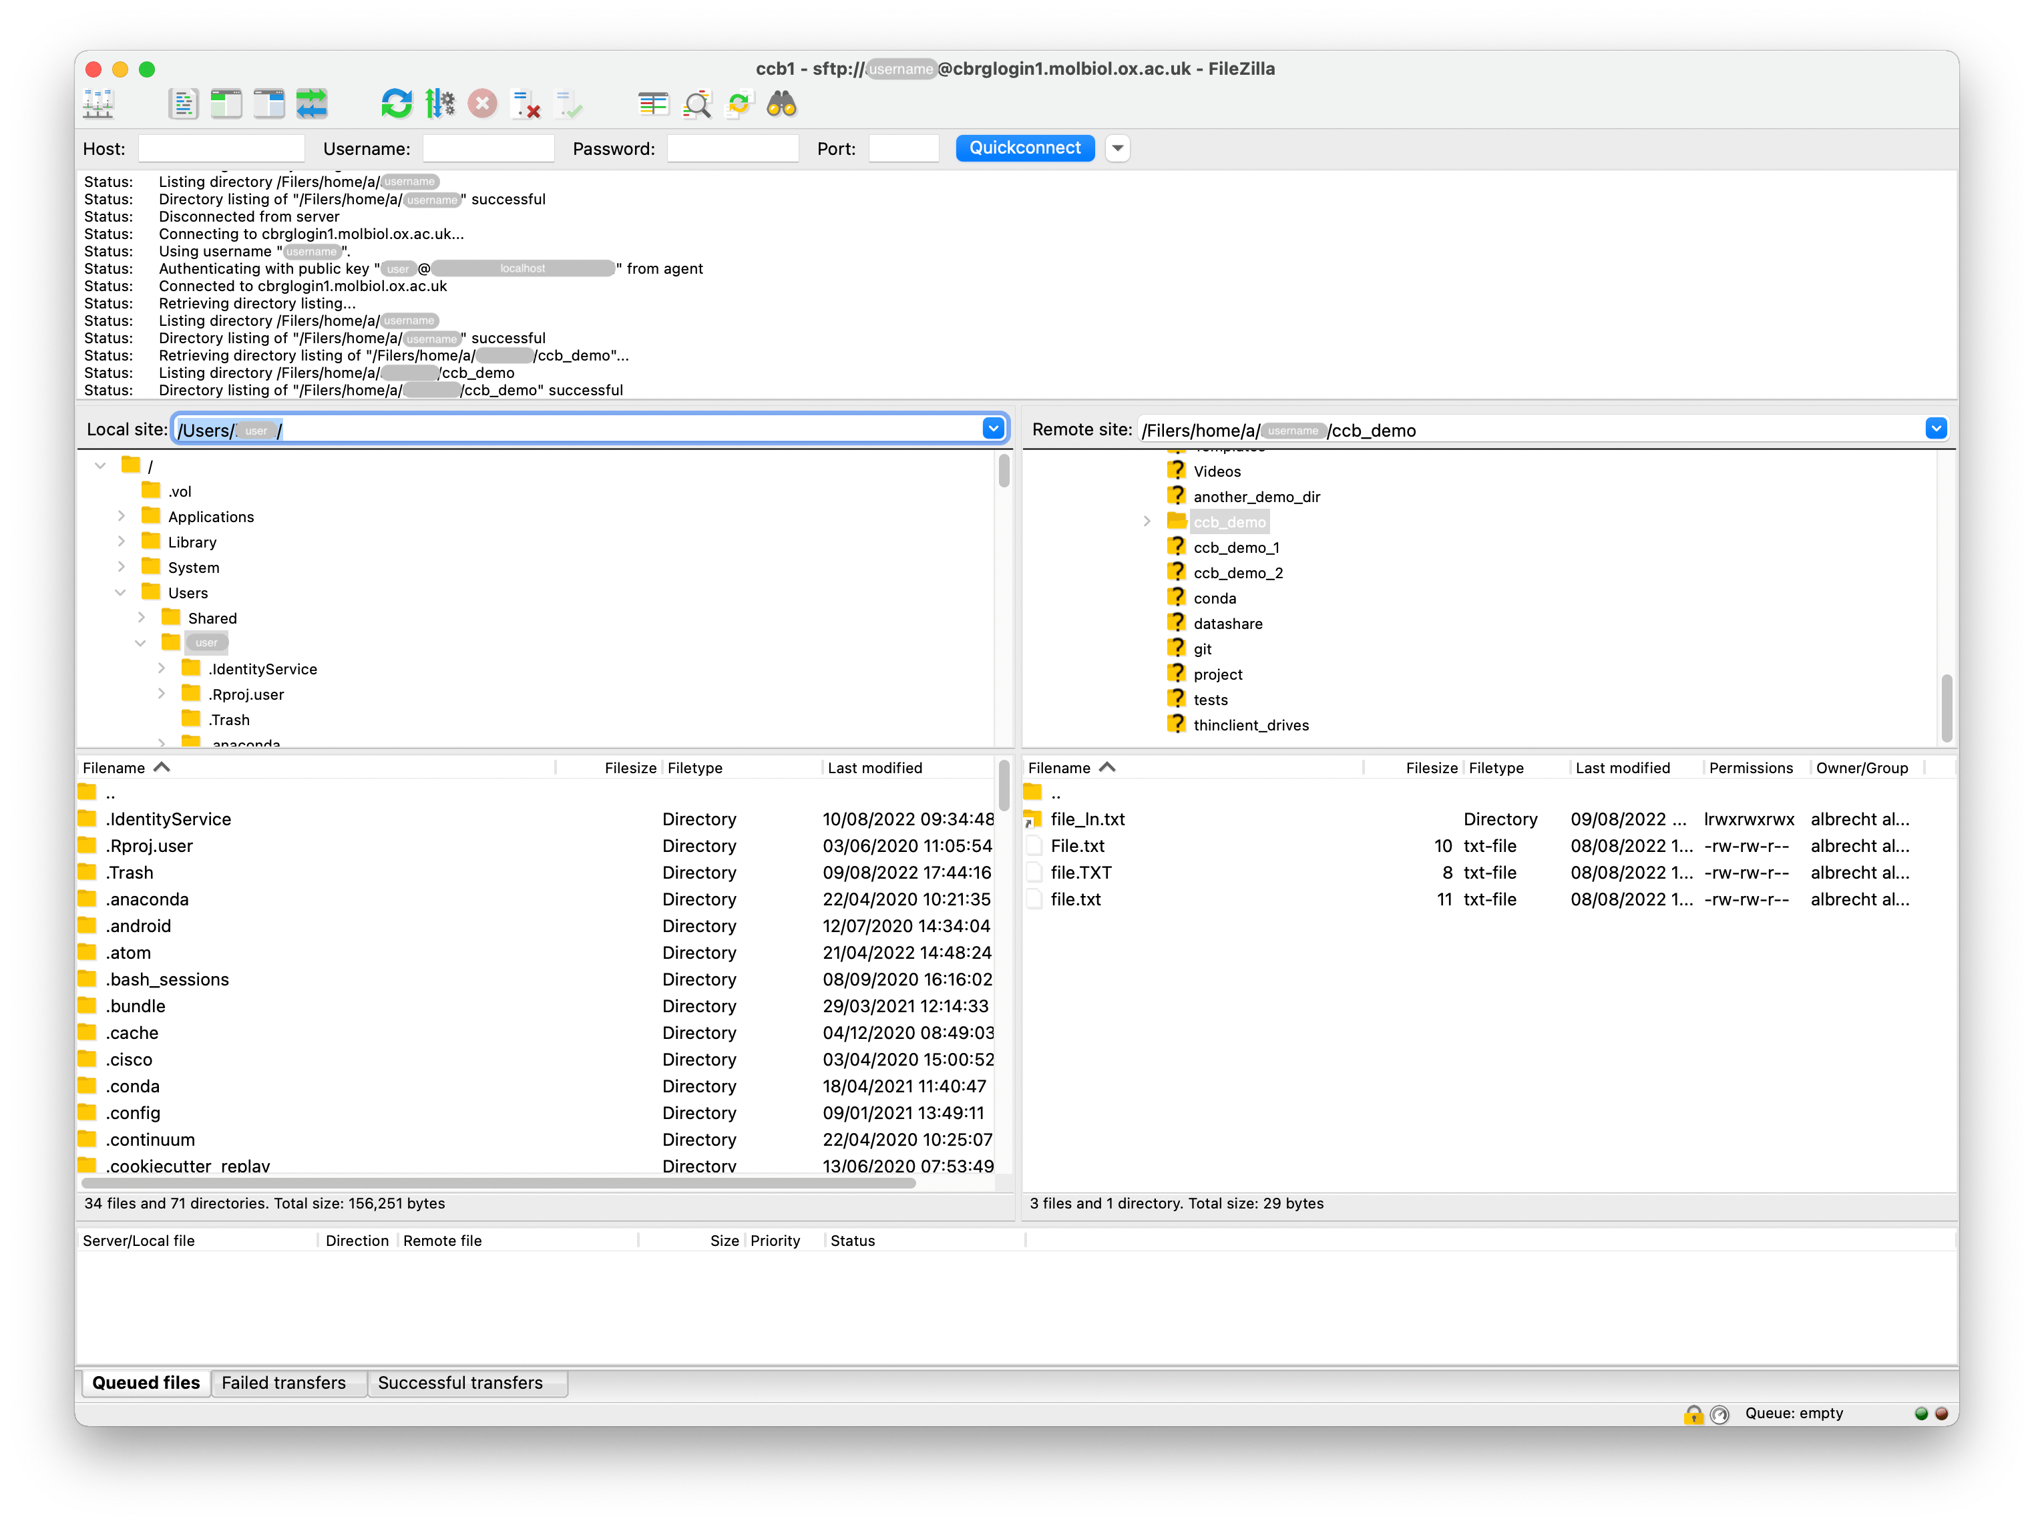Open the Remote site path dropdown
Screen dimensions: 2034x1525
click(x=1937, y=429)
